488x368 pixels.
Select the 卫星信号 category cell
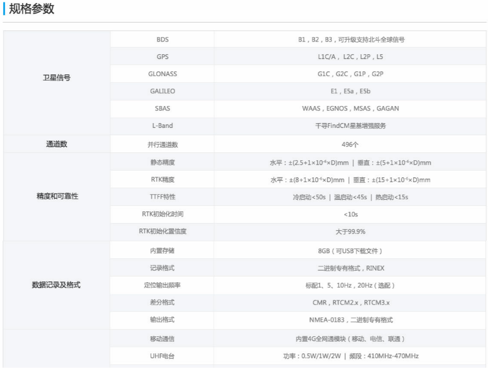57,78
